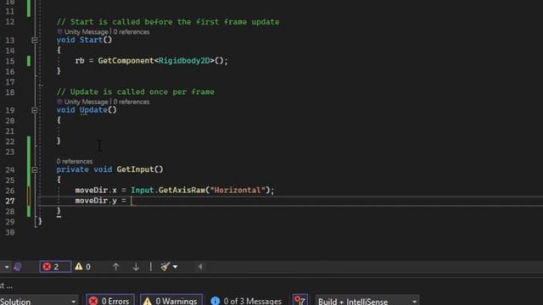Click moveDir.y on line 27
Image resolution: width=543 pixels, height=305 pixels.
[96, 201]
